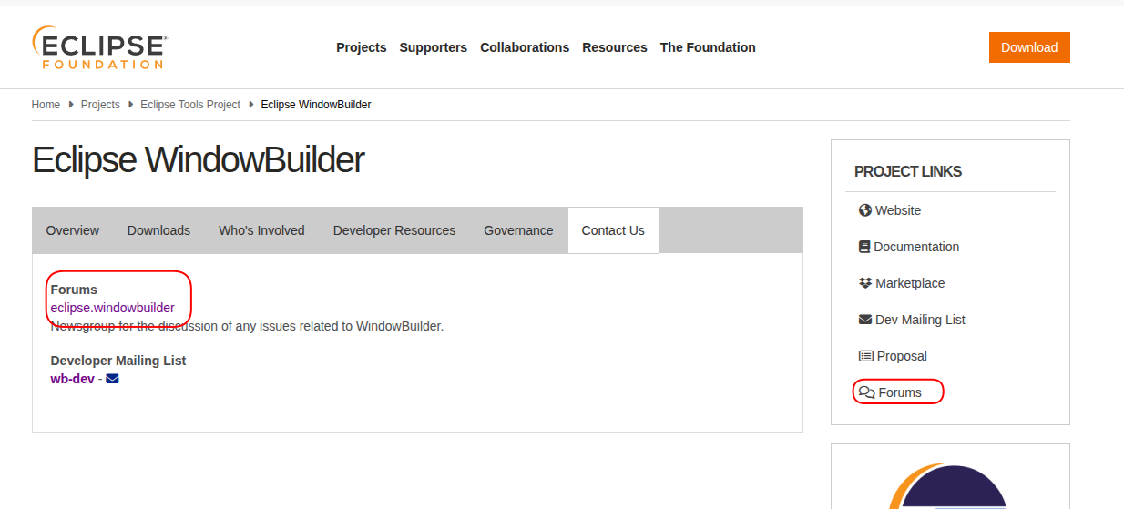
Task: Click the Developer Mailing List heading
Action: tap(118, 361)
